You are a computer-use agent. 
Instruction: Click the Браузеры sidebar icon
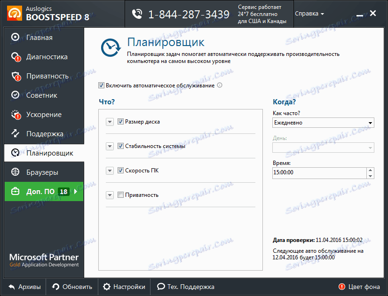coord(14,172)
